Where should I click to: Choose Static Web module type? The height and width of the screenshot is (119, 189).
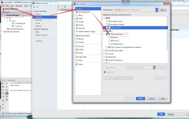click(x=88, y=57)
